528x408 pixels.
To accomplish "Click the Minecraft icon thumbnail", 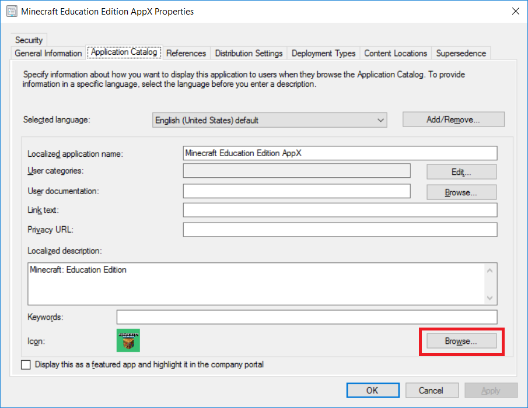I will (128, 340).
